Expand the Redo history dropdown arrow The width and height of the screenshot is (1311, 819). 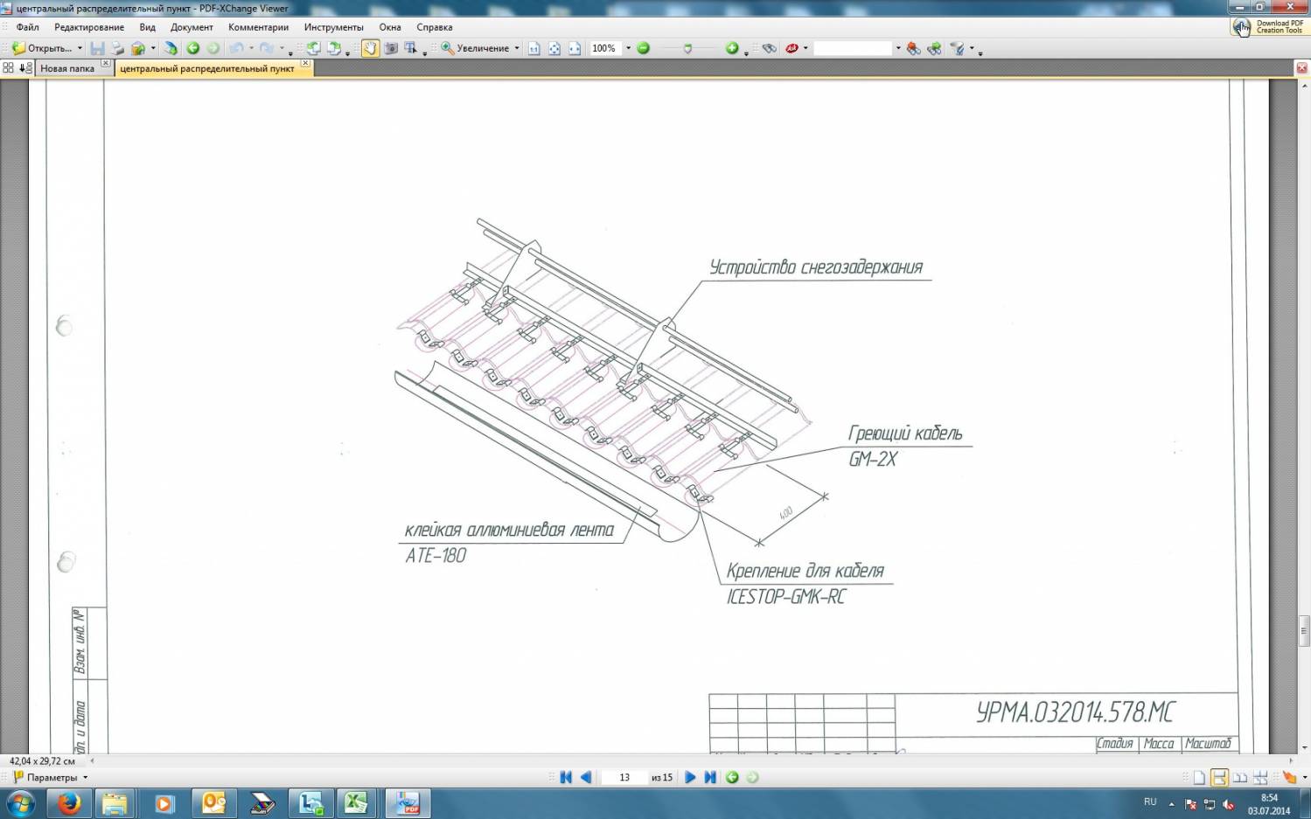tap(282, 48)
